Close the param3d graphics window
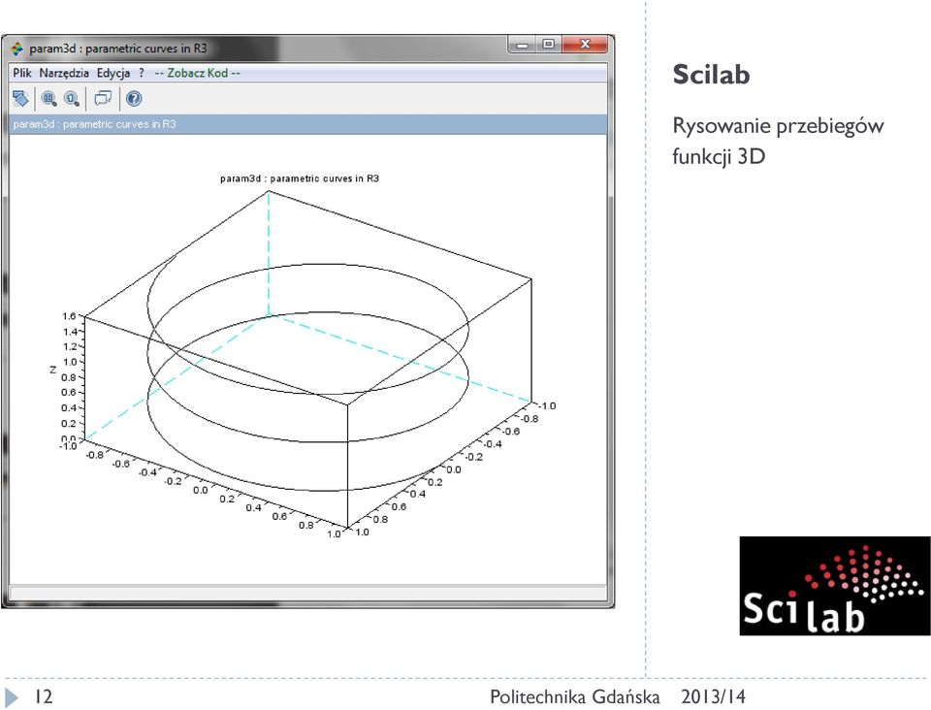Screen dimensions: 931x710 pos(585,45)
